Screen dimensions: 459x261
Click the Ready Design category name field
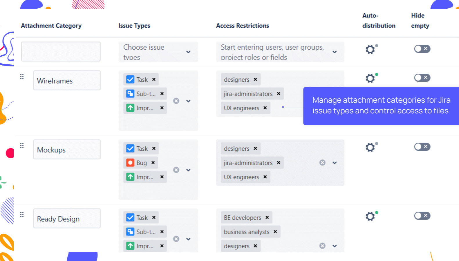67,219
